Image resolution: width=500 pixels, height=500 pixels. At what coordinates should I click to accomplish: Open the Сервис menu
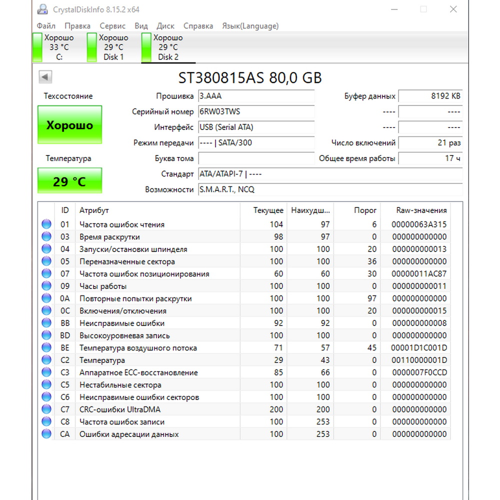112,26
